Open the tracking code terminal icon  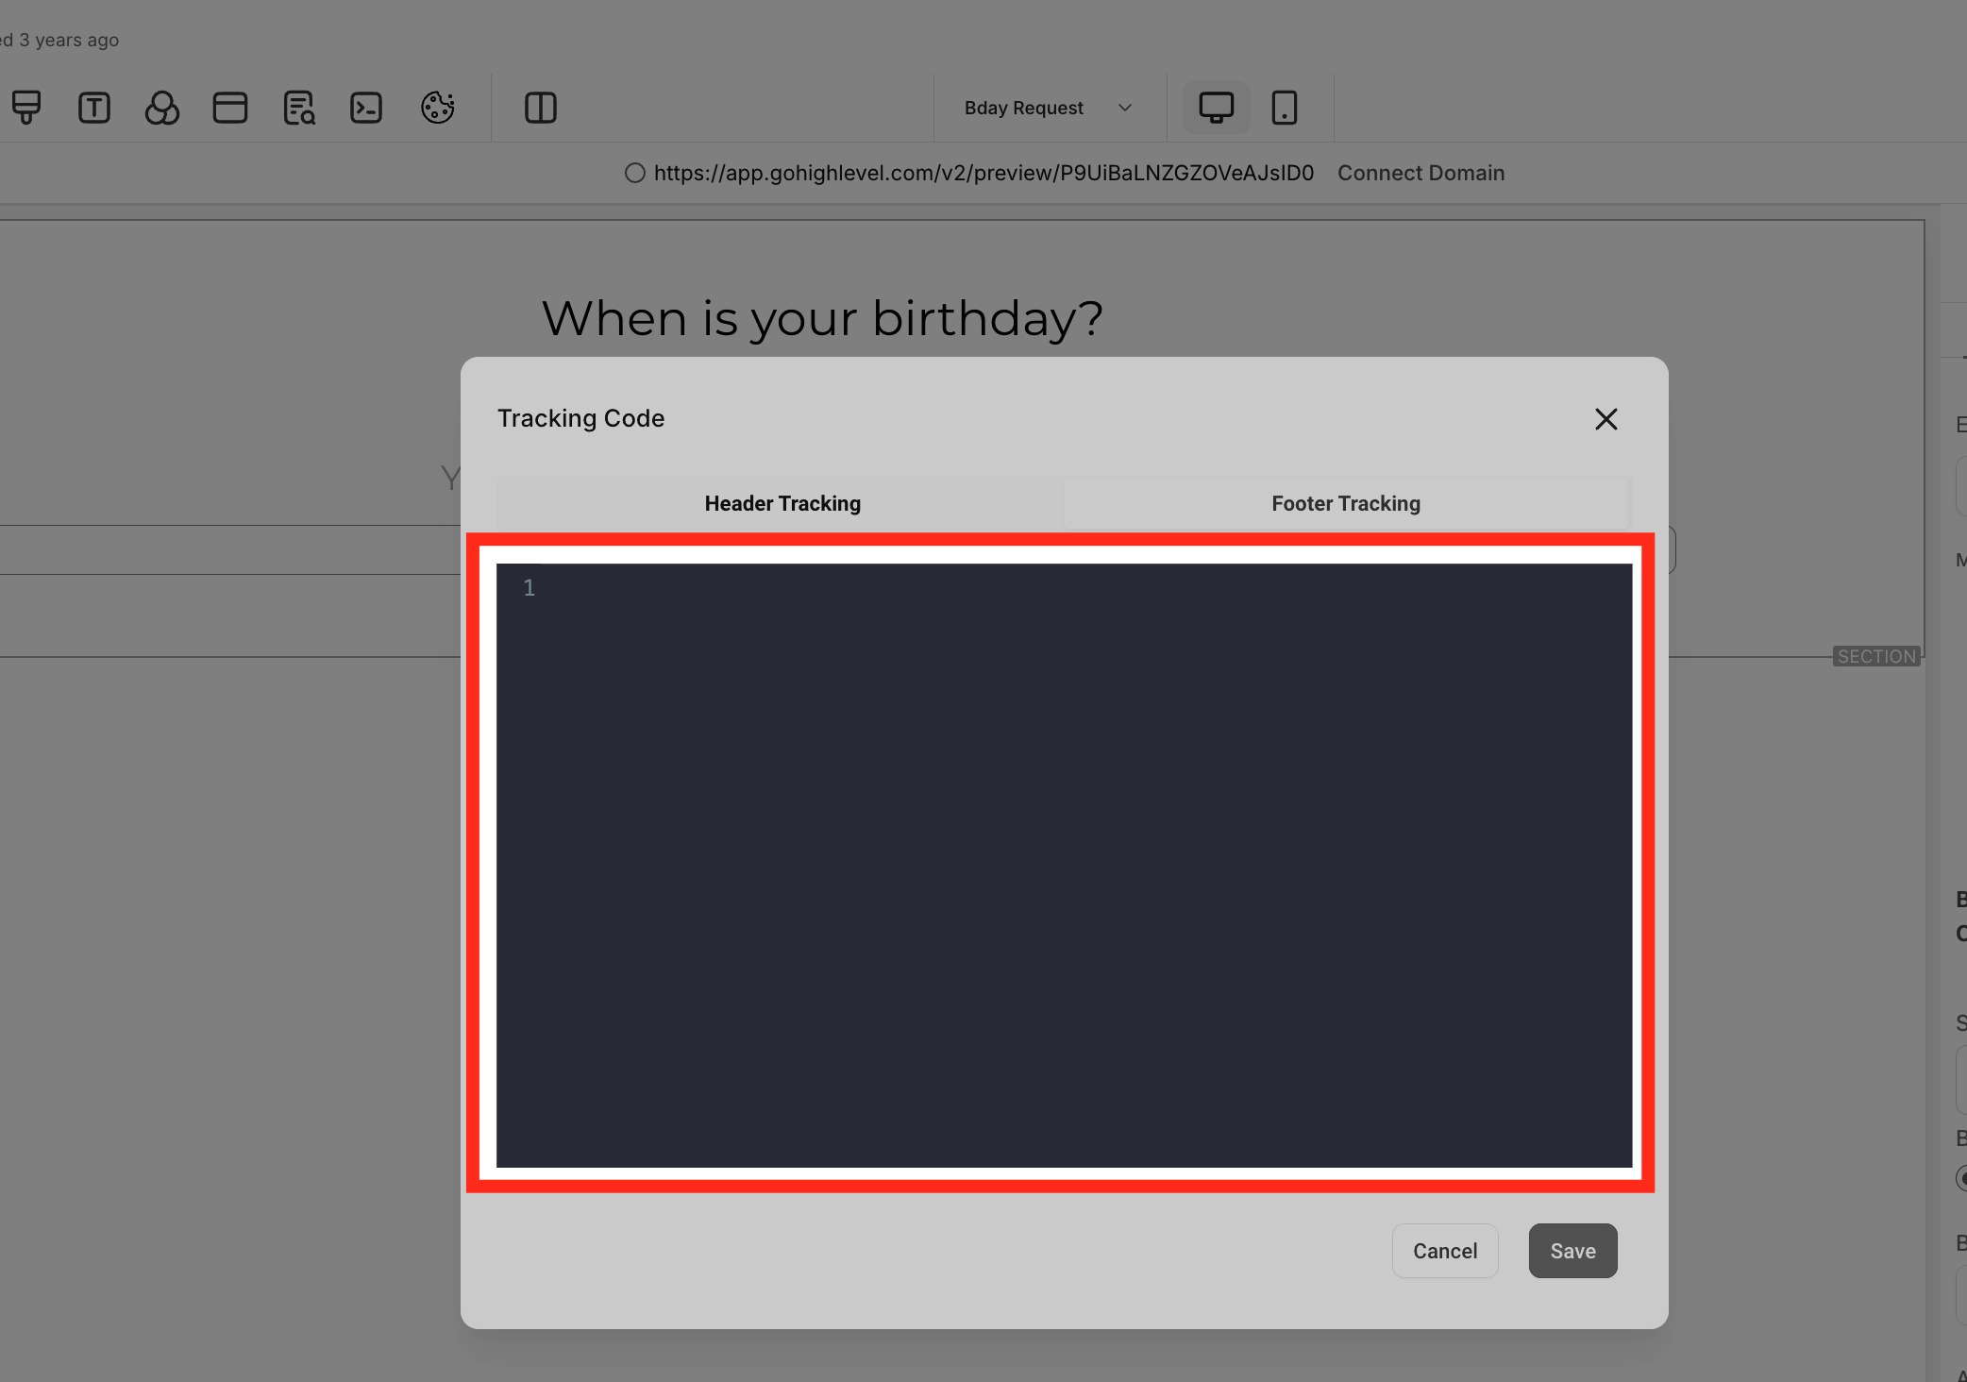click(x=366, y=107)
